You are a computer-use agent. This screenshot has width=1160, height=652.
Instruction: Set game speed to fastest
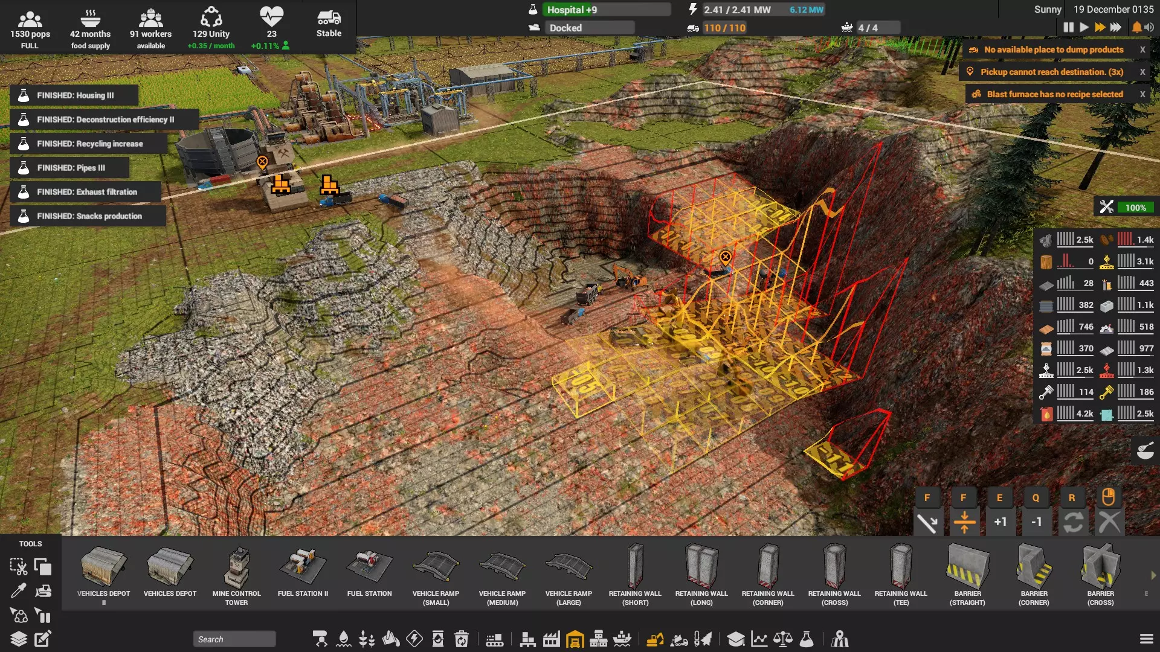(x=1116, y=27)
